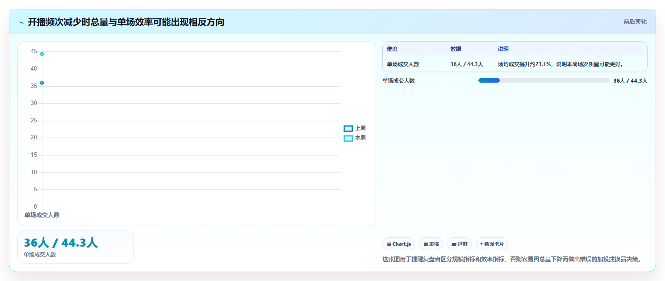Click the 单场成交人数 label left of progress bar
Viewport: 665px width, 281px height.
[398, 81]
